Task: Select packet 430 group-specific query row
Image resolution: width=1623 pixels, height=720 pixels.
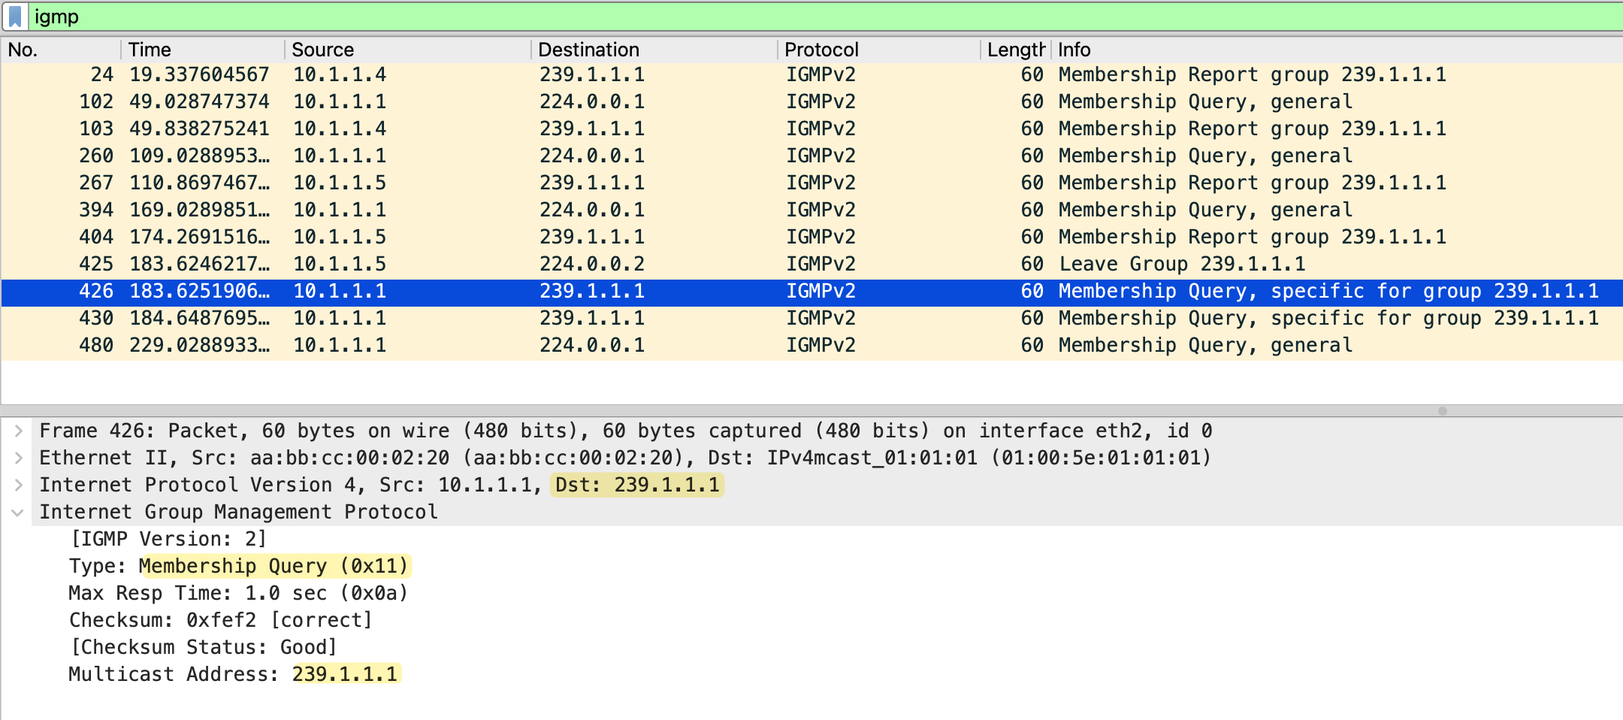Action: pyautogui.click(x=751, y=318)
